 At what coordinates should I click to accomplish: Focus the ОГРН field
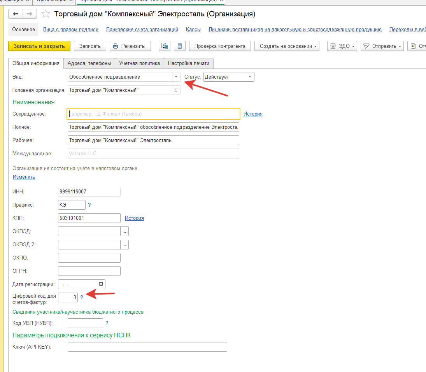pyautogui.click(x=89, y=271)
